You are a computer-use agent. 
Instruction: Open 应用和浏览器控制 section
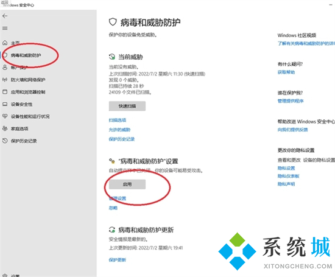coord(28,92)
